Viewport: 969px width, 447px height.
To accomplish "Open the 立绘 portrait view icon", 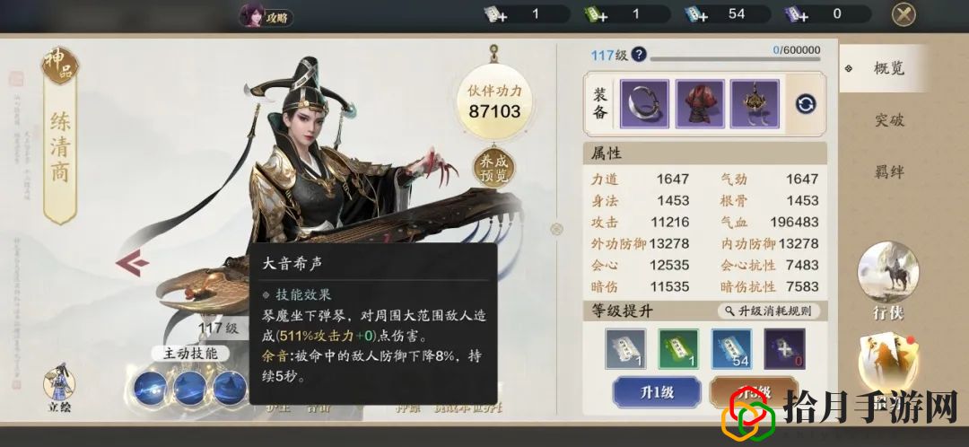I will tap(58, 389).
